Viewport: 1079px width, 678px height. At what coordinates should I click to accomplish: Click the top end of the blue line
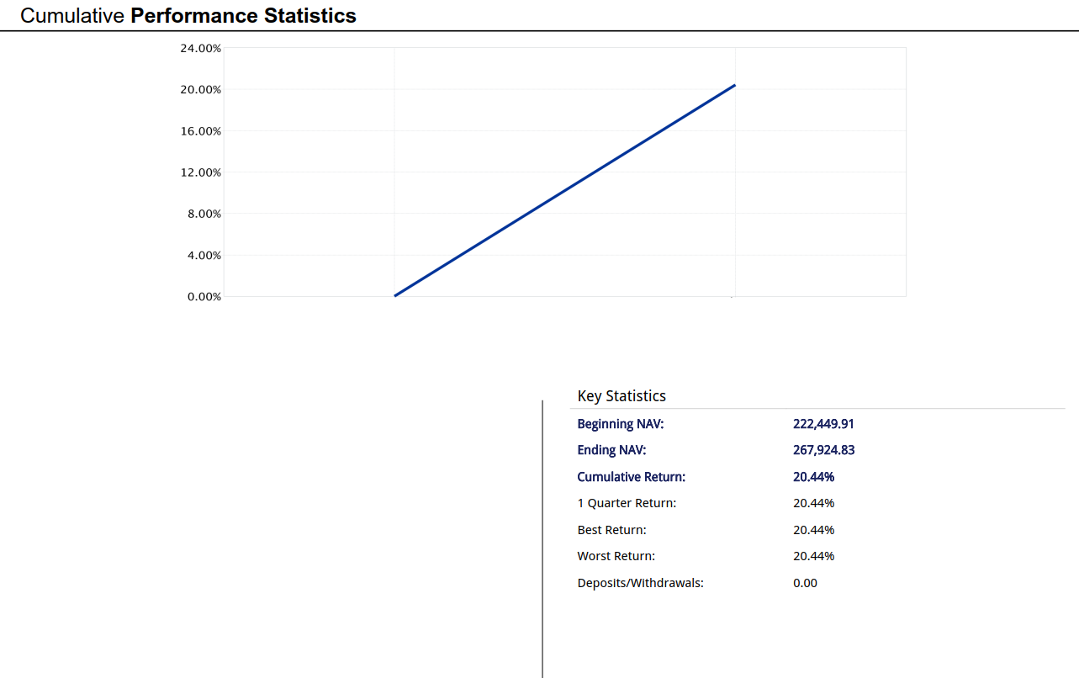(734, 86)
